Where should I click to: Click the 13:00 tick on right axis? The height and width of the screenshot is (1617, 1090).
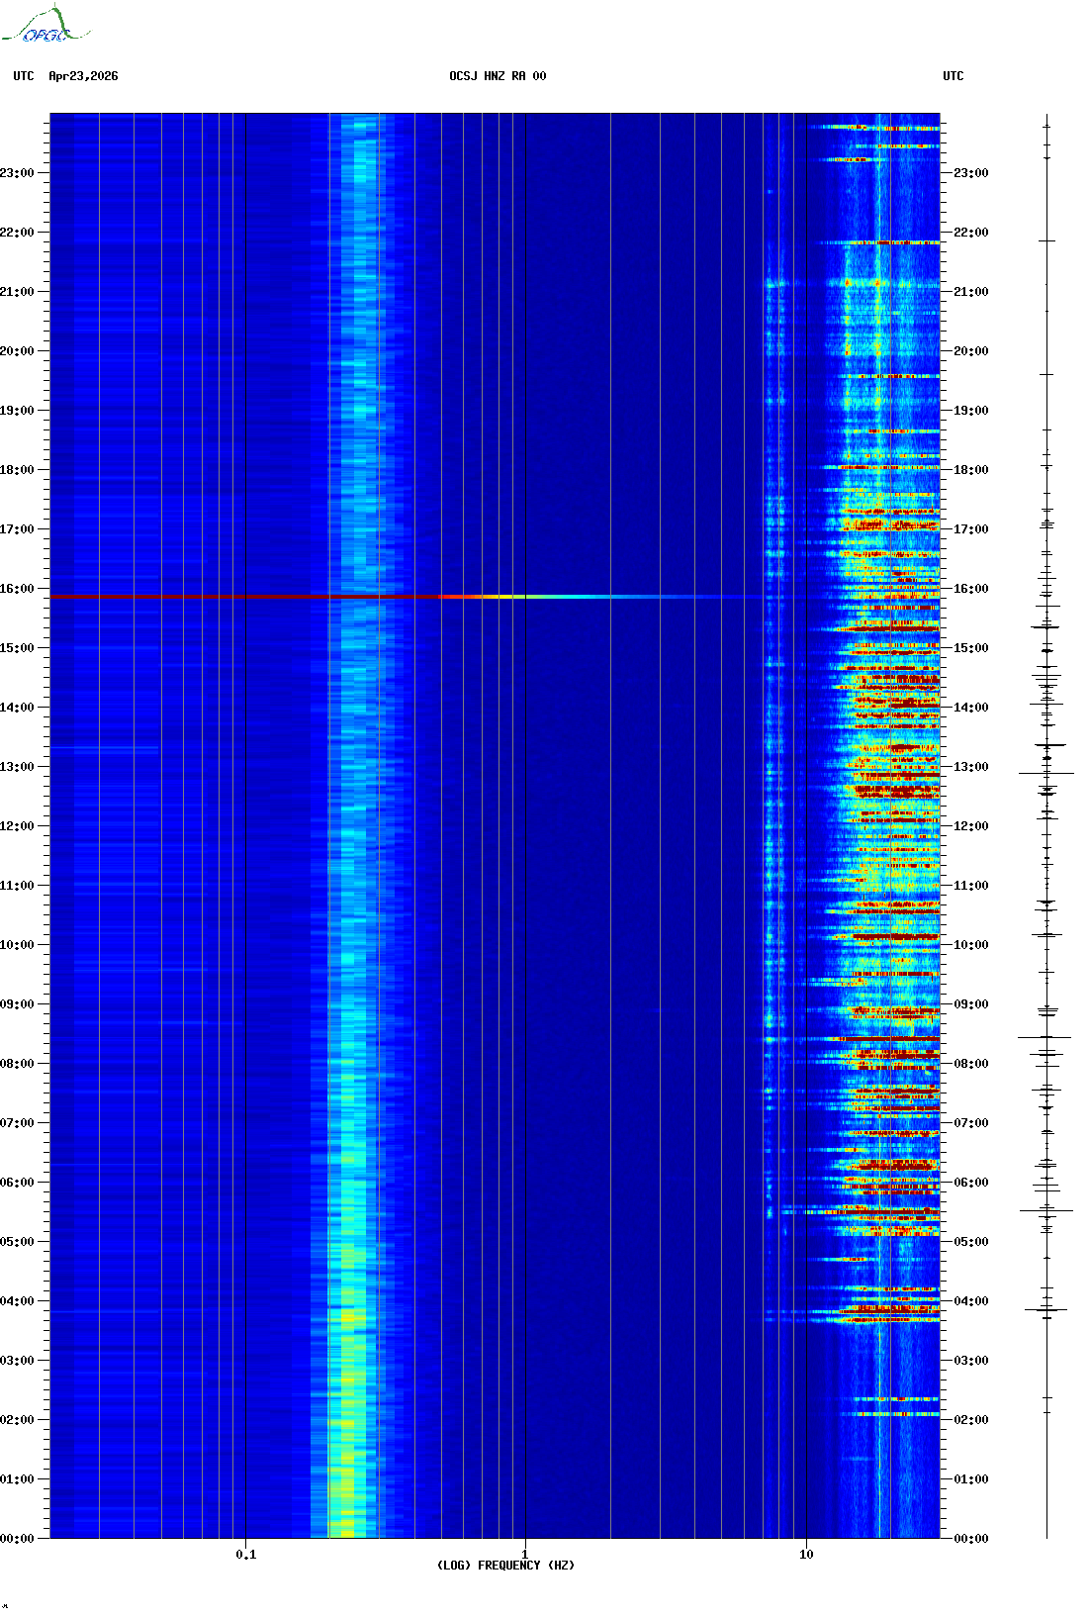970,767
